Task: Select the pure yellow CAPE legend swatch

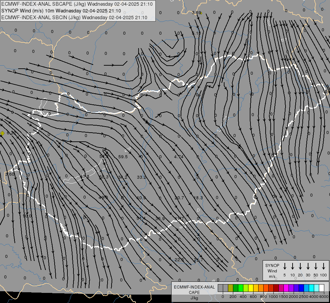Action: point(251,288)
